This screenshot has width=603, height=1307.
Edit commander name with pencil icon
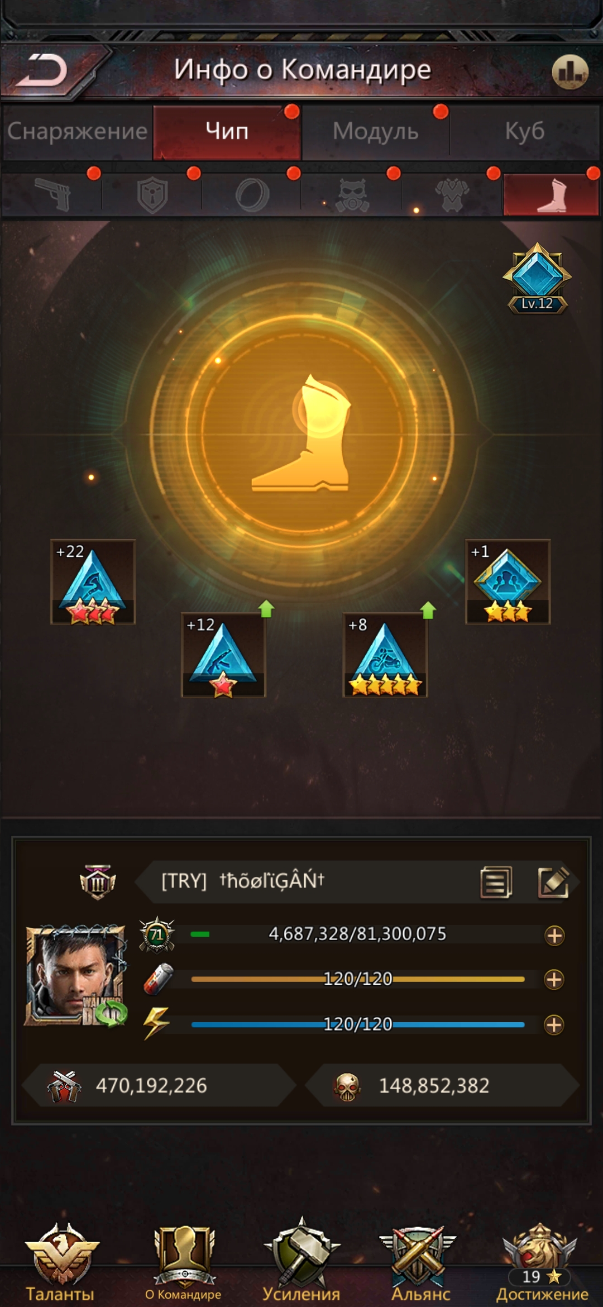pyautogui.click(x=553, y=882)
